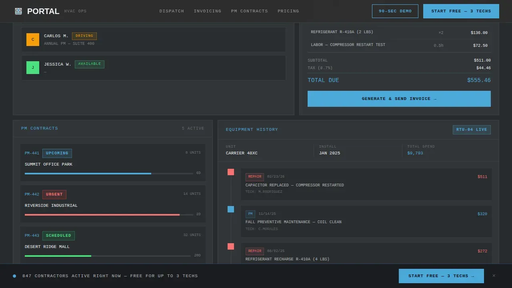The width and height of the screenshot is (512, 288).
Task: Click the Riverside Industrial red progress bar
Action: (102, 215)
